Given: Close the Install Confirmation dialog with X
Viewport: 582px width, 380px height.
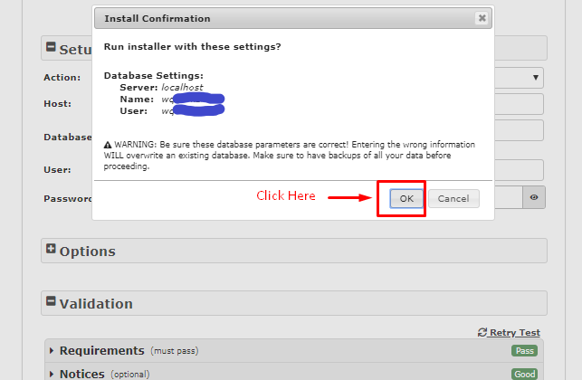Looking at the screenshot, I should (x=482, y=18).
